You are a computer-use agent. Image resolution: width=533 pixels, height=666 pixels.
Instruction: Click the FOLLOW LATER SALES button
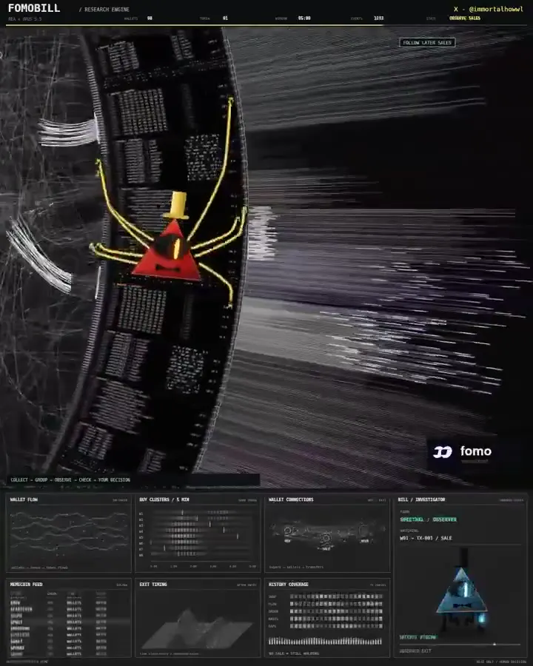(x=427, y=42)
